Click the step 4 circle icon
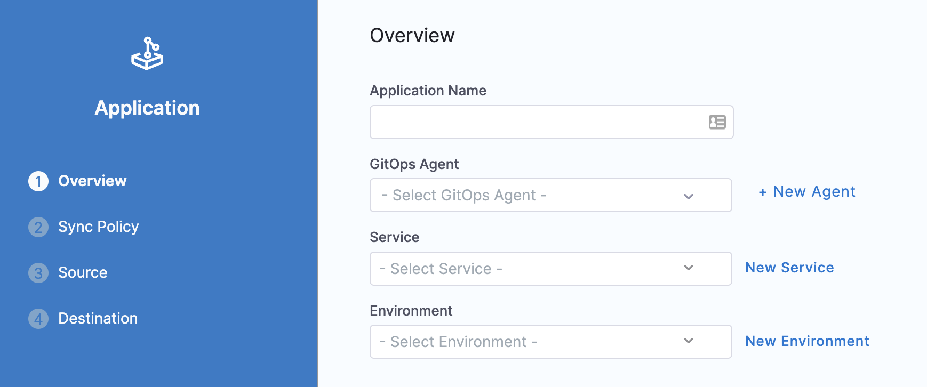Image resolution: width=927 pixels, height=387 pixels. 38,319
